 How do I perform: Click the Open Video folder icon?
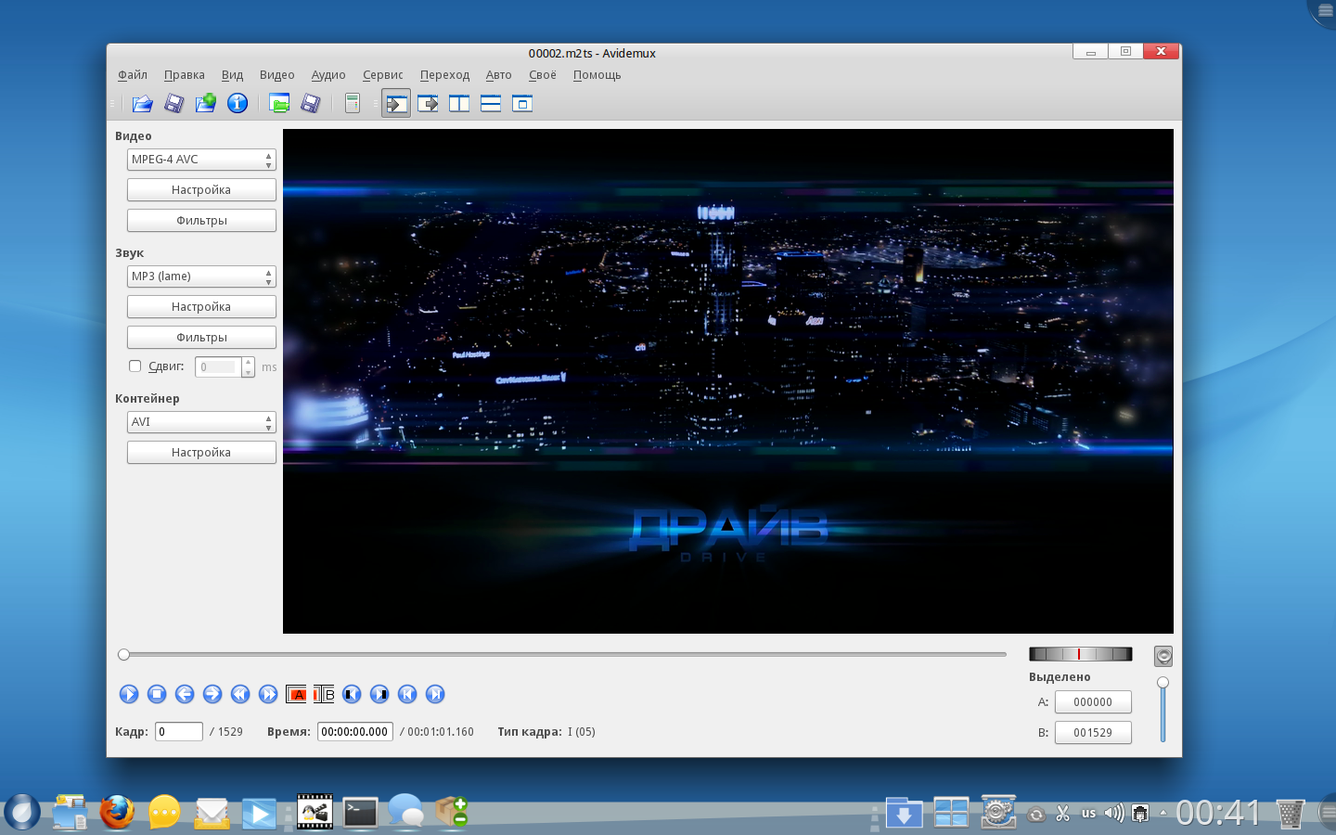(142, 104)
